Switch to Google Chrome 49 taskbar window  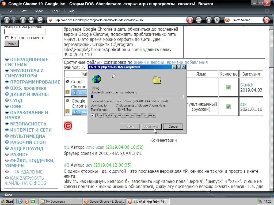tap(105, 202)
